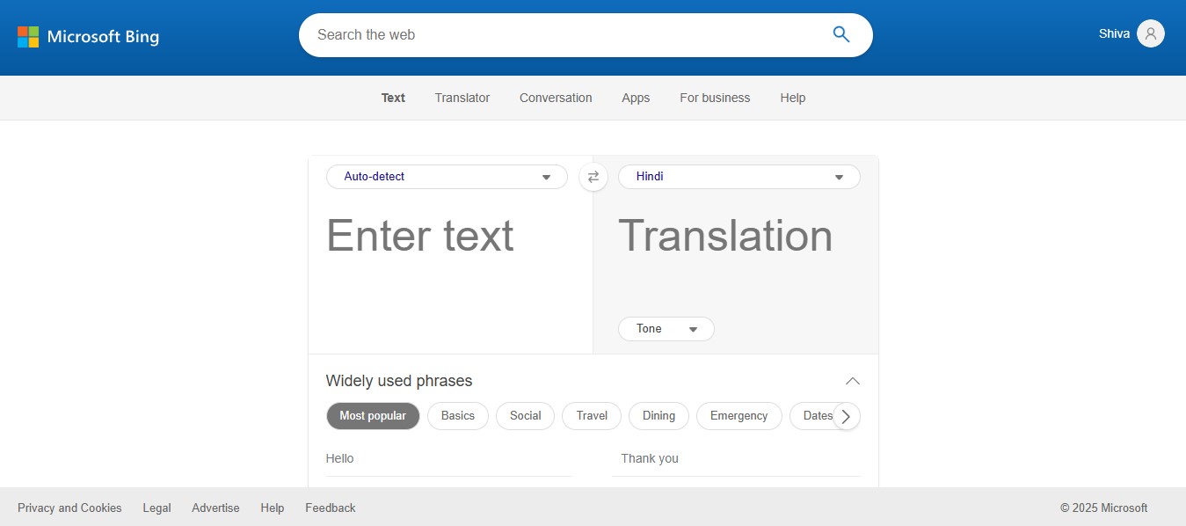Open the Hindi target language dropdown
The image size is (1186, 526).
739,177
